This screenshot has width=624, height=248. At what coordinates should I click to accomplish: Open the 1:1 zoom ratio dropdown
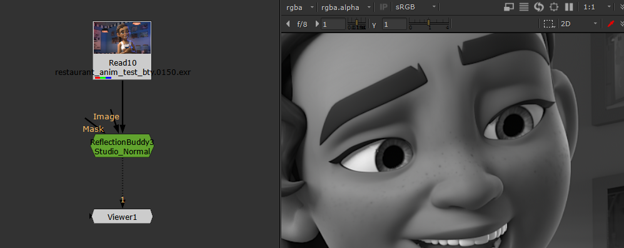[x=597, y=7]
